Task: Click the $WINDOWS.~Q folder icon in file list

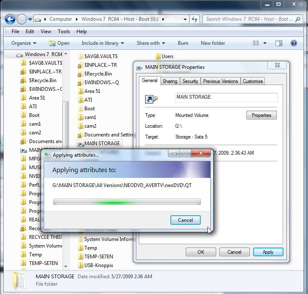Action: [79, 83]
